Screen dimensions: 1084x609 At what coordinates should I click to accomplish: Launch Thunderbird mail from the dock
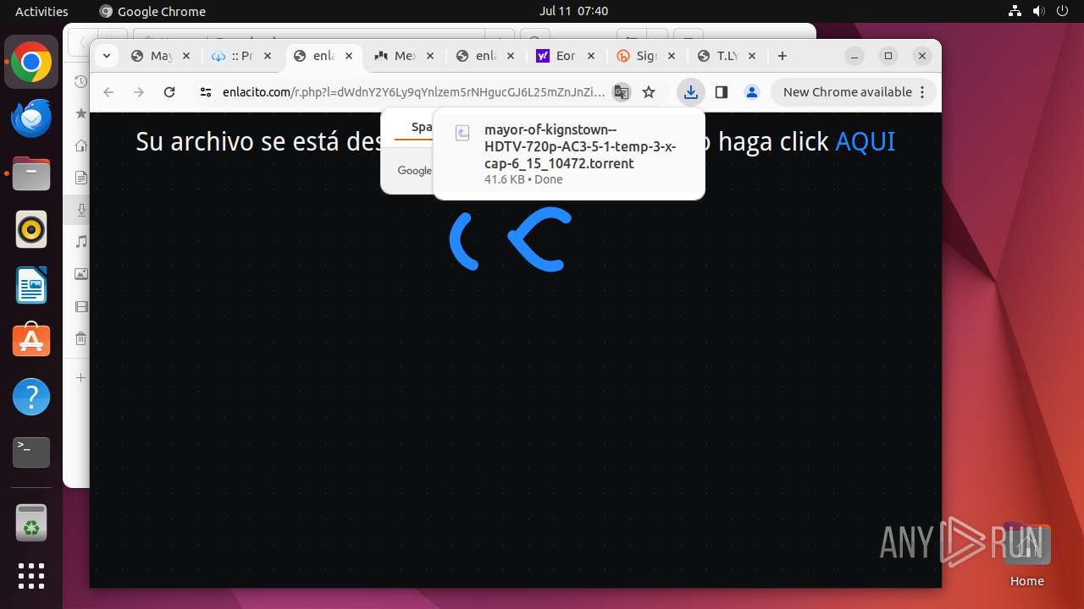pos(31,118)
